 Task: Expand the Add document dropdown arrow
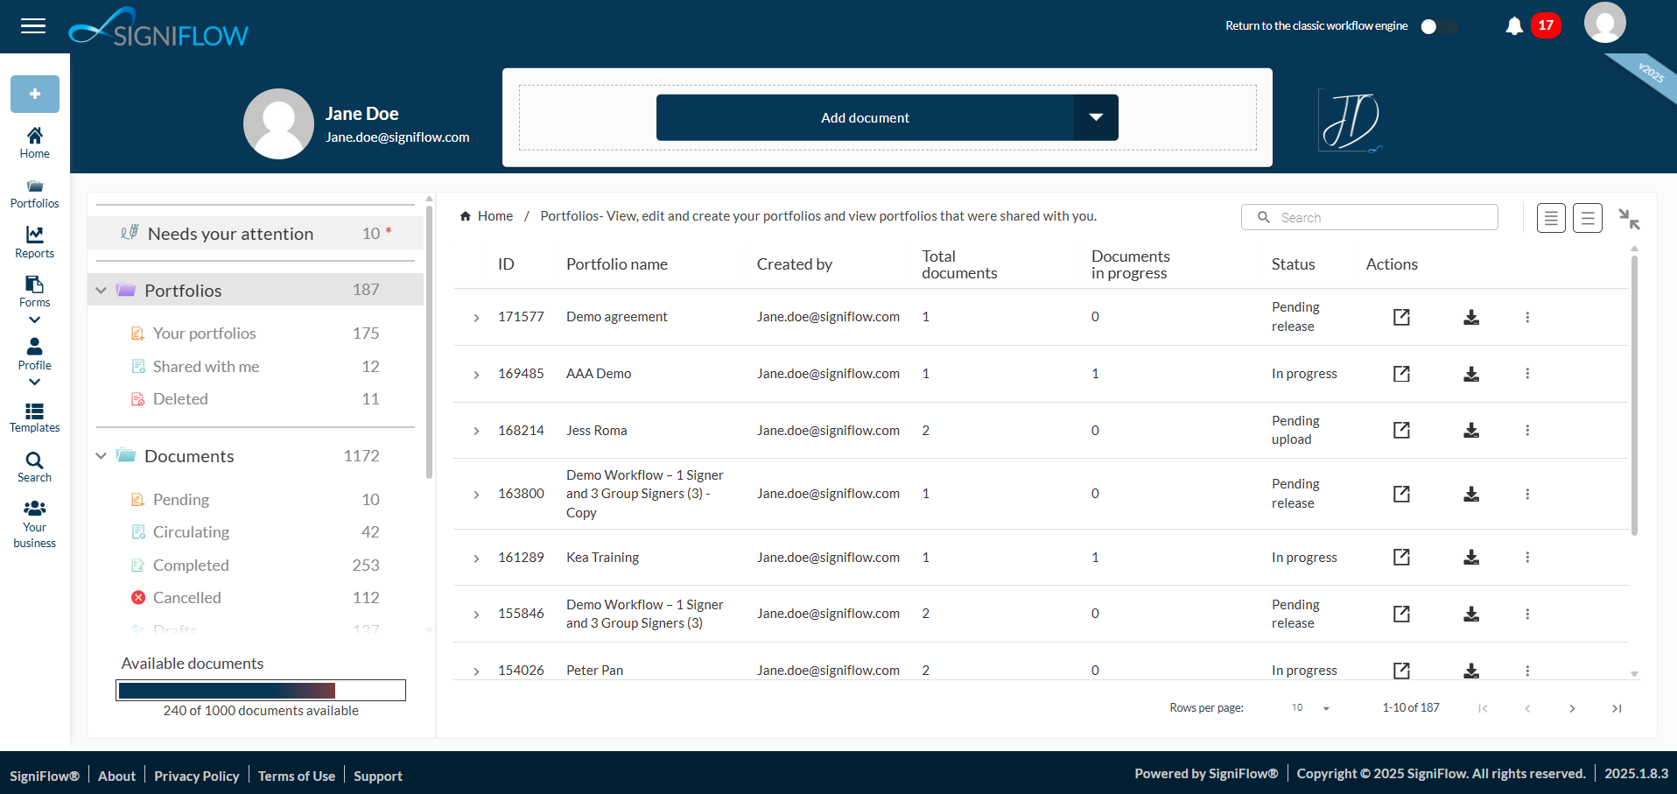click(1096, 117)
